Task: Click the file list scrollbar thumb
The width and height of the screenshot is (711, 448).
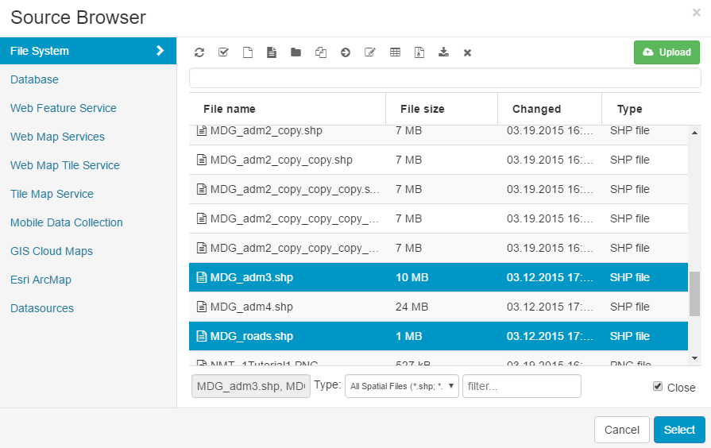Action: [694, 294]
